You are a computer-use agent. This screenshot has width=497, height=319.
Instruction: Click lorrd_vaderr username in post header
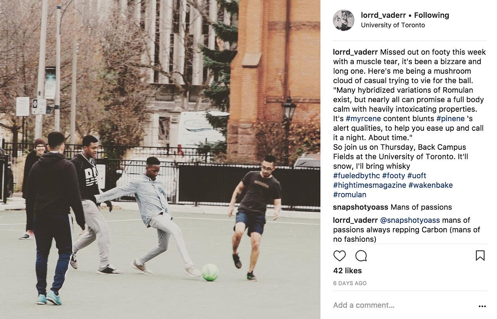382,15
